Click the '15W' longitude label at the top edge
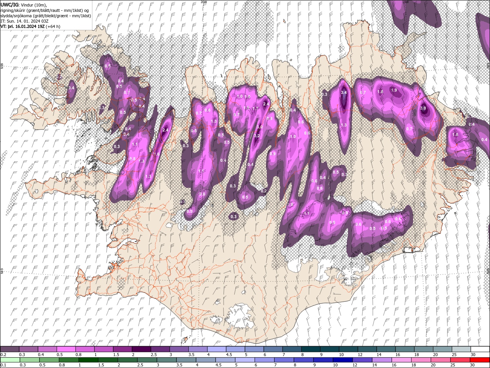 (406, 2)
